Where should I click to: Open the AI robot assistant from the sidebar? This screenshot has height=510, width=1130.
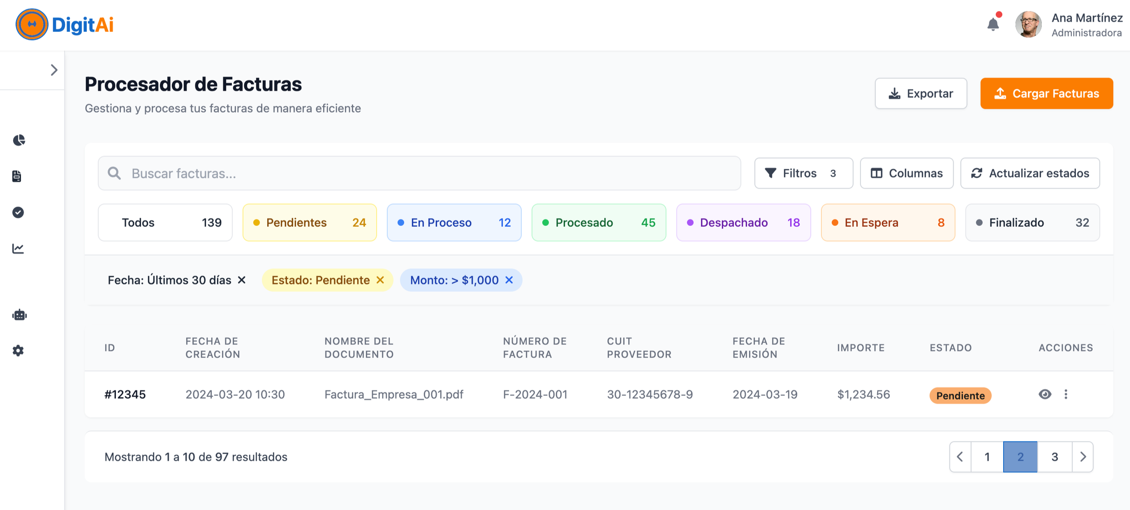pyautogui.click(x=19, y=315)
